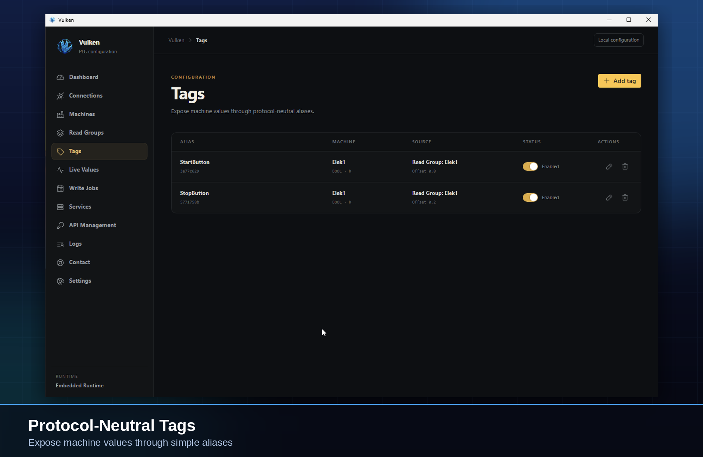Viewport: 703px width, 457px height.
Task: Click the ALIAS column header
Action: [x=187, y=142]
